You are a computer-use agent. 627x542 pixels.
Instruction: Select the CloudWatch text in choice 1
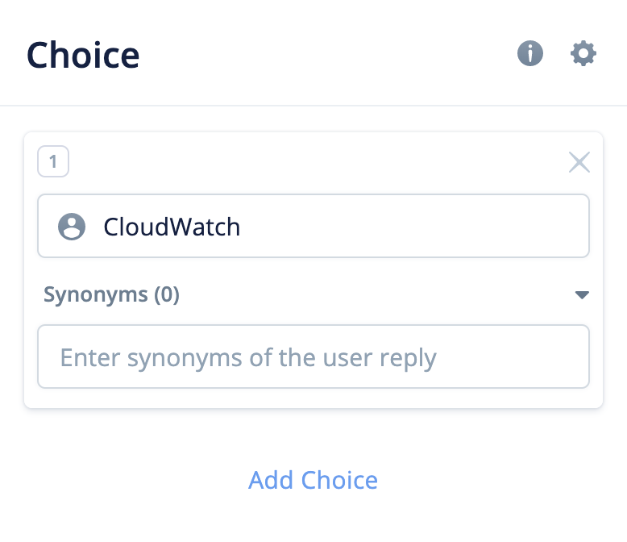tap(172, 227)
